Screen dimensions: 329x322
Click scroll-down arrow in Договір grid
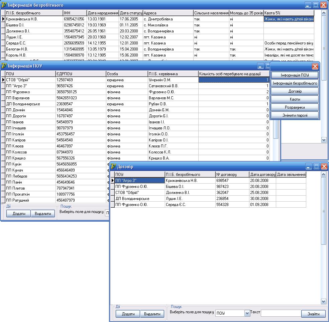click(x=323, y=301)
